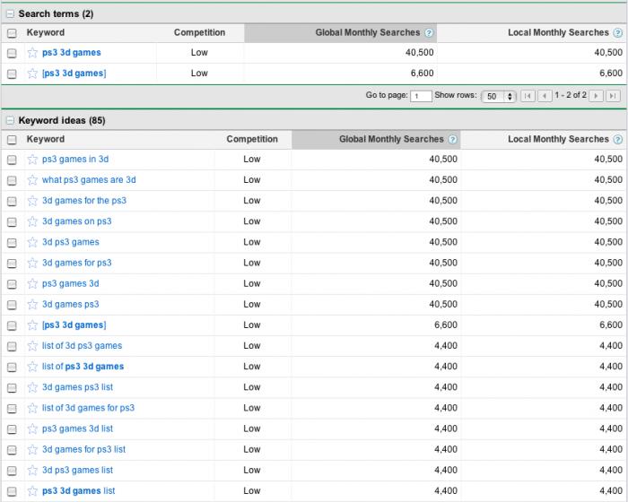Open help for Search terms Local Monthly Searches
This screenshot has height=502, width=628.
618,33
